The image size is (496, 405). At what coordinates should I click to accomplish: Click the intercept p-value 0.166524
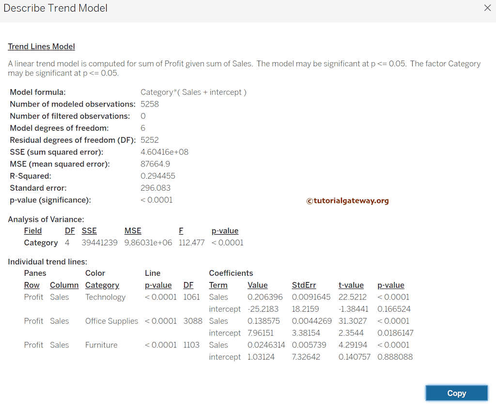[394, 309]
